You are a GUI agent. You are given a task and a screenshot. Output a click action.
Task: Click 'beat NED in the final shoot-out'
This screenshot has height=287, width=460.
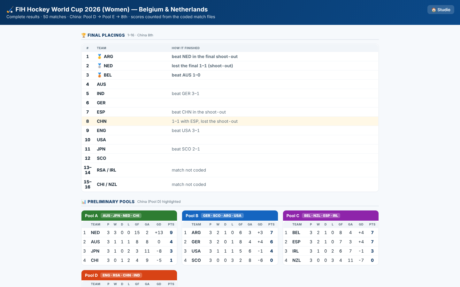click(x=205, y=56)
